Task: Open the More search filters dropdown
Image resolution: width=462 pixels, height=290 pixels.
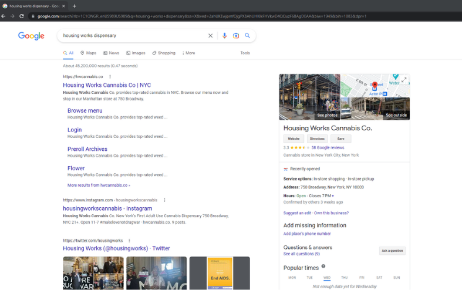Action: pos(188,53)
